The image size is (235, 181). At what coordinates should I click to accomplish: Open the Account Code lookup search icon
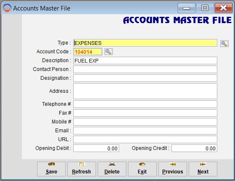coord(109,52)
